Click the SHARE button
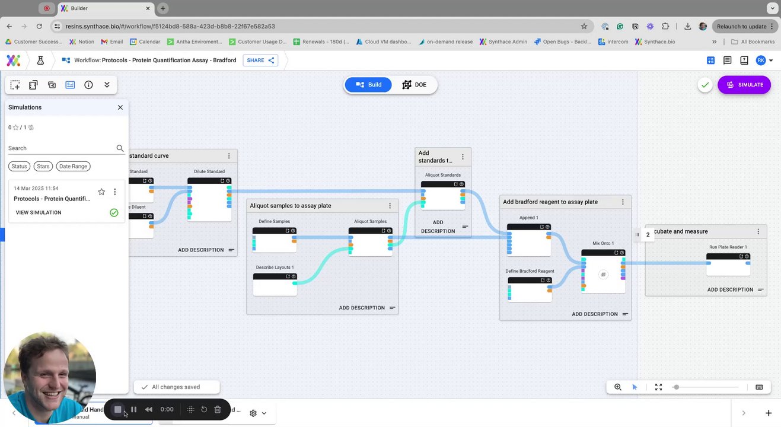The image size is (781, 427). coord(260,60)
